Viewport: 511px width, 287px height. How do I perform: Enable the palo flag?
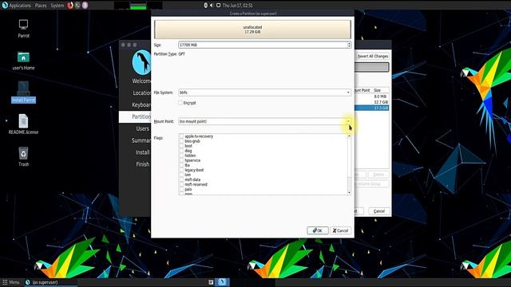181,189
